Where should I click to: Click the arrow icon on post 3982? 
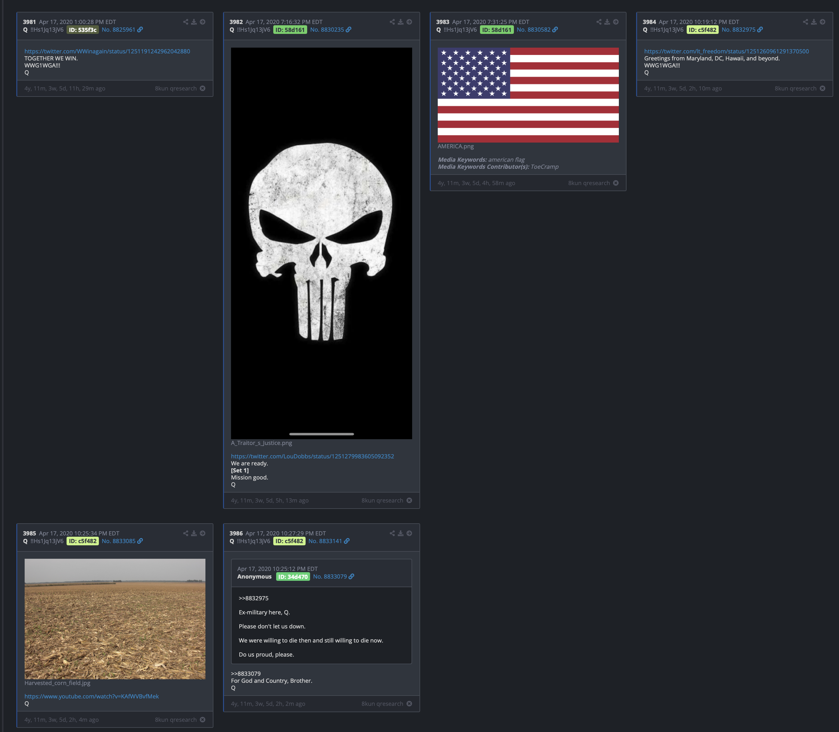(409, 22)
